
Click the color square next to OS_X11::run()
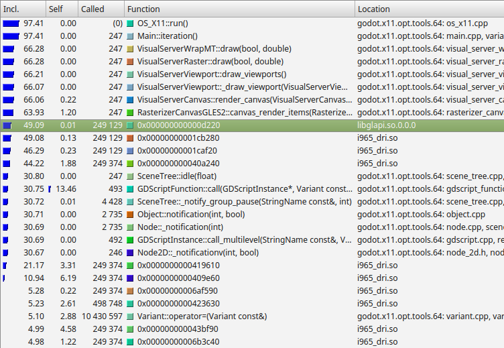pos(130,23)
